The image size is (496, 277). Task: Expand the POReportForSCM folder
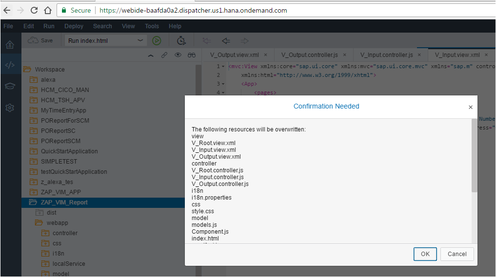tap(34, 121)
